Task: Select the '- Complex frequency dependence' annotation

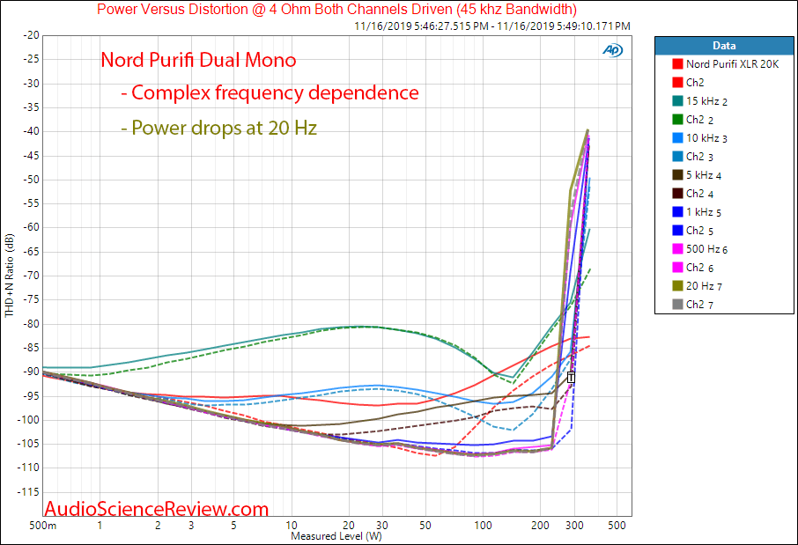Action: [x=270, y=92]
